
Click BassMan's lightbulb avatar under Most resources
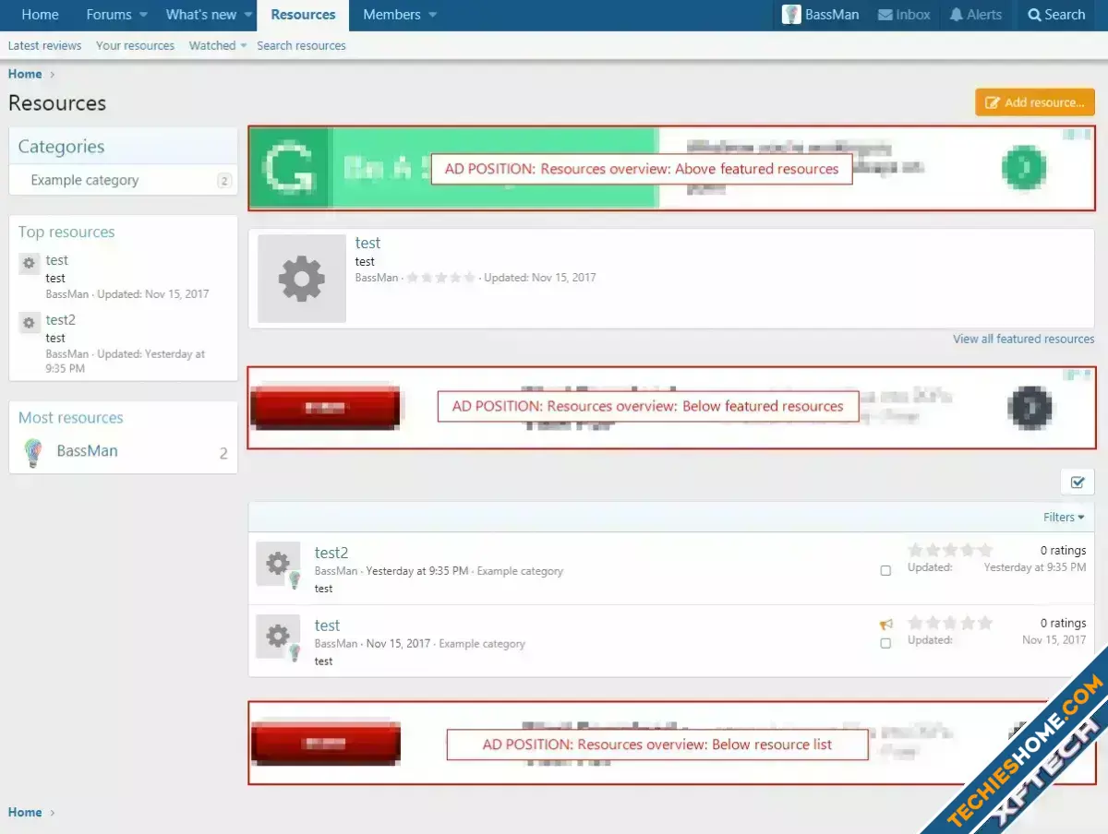tap(32, 452)
